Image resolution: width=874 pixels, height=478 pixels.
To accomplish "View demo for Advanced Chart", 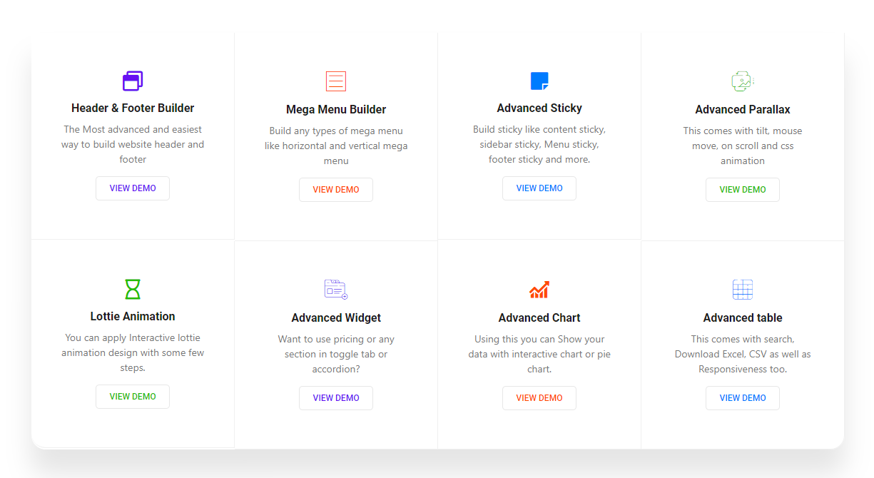I will 539,398.
